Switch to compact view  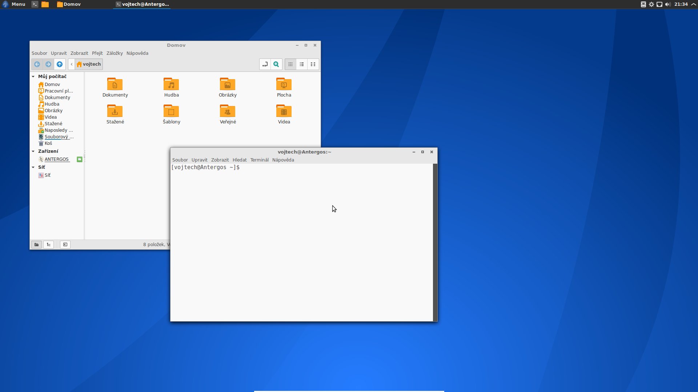(x=313, y=64)
